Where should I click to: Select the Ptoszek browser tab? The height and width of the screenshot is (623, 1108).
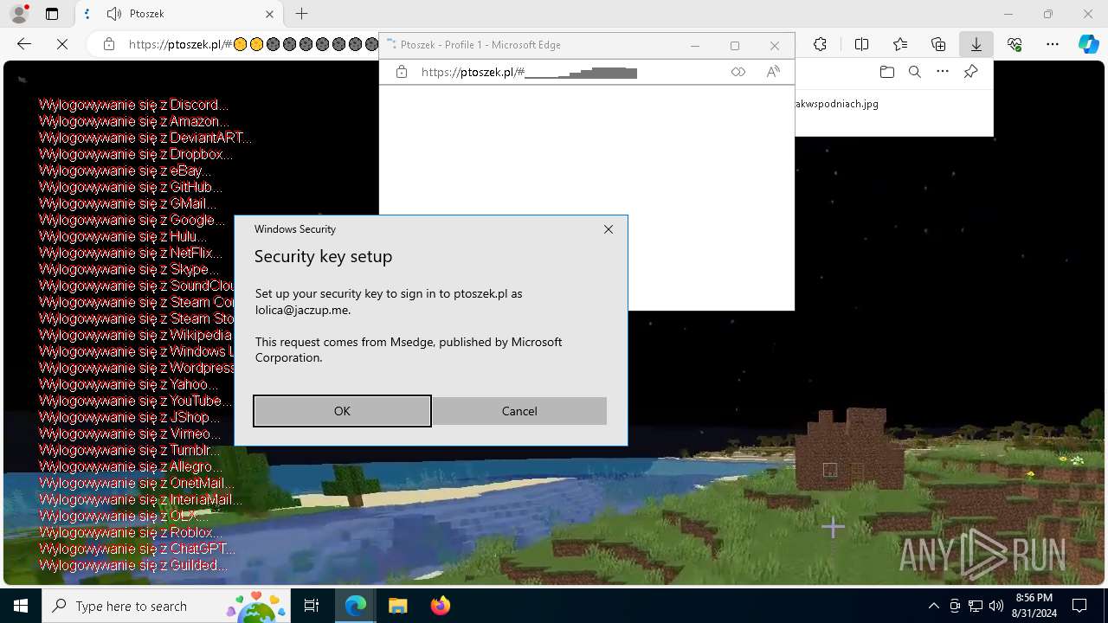click(x=177, y=14)
